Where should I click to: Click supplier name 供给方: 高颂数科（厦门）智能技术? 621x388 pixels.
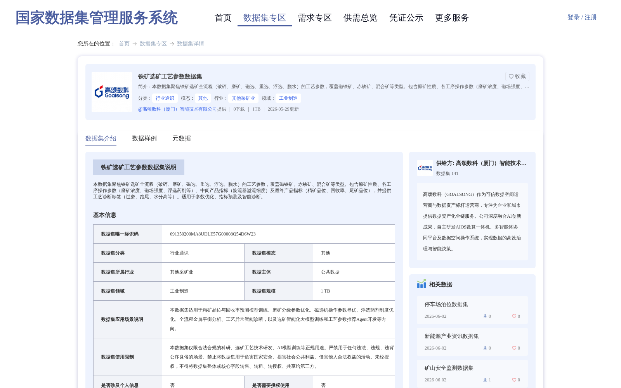click(x=481, y=163)
